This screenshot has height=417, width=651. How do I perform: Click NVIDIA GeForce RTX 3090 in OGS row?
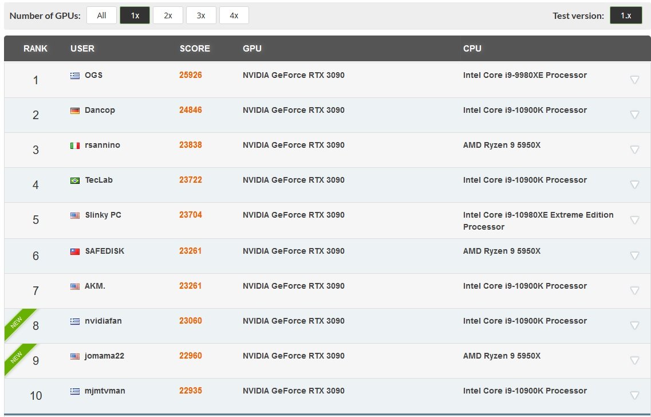pos(294,75)
